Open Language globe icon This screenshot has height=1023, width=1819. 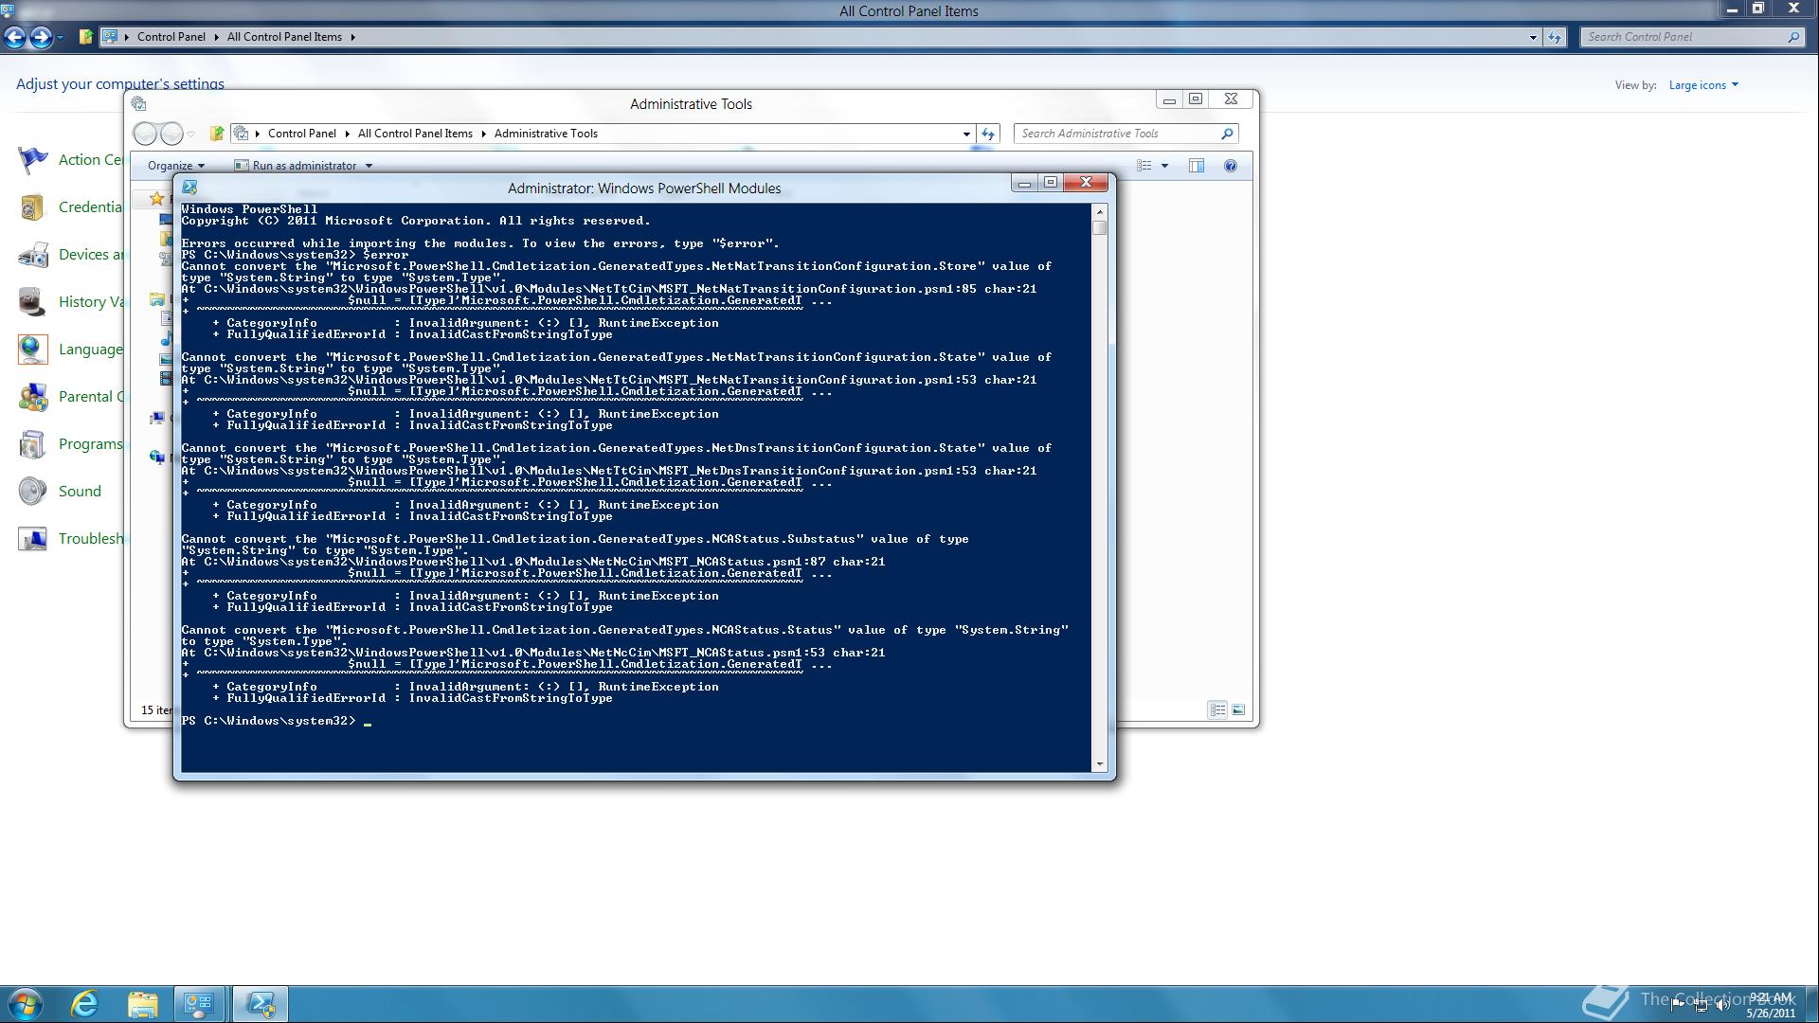[x=32, y=350]
